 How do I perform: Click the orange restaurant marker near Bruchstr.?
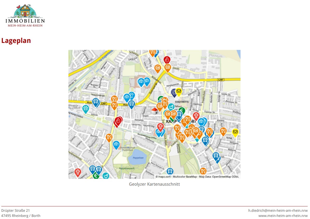109,137
